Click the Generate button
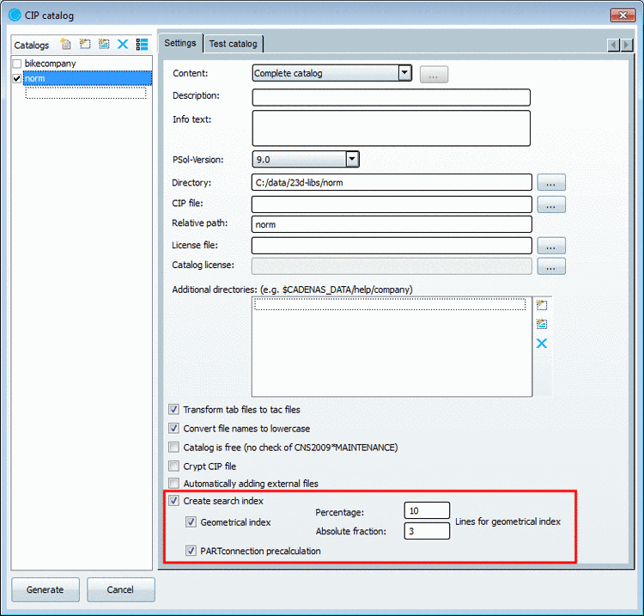The image size is (644, 616). point(46,589)
